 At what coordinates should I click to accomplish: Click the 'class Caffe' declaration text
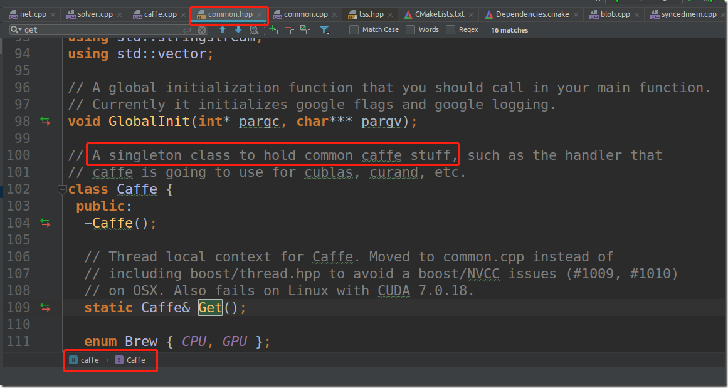(113, 189)
